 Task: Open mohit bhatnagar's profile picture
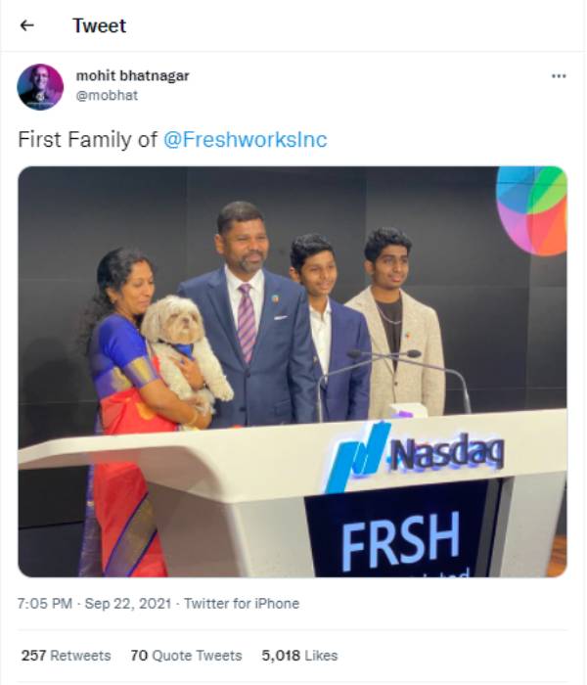[40, 87]
